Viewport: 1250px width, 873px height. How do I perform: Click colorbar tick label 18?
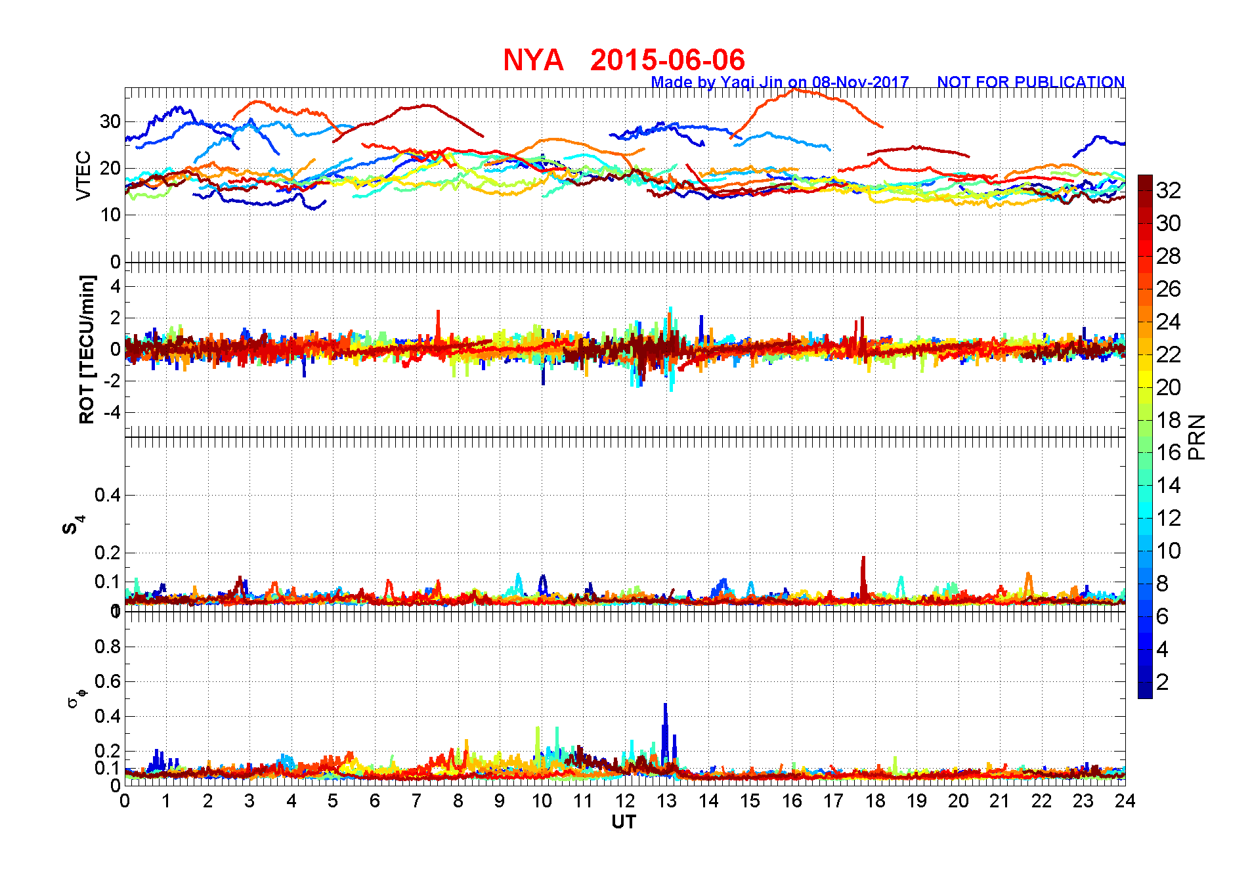click(x=1169, y=420)
